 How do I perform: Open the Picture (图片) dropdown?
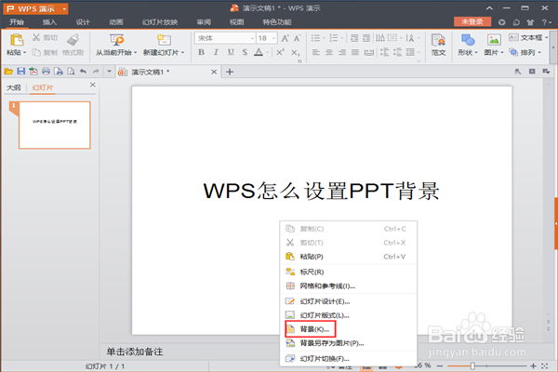pyautogui.click(x=494, y=53)
